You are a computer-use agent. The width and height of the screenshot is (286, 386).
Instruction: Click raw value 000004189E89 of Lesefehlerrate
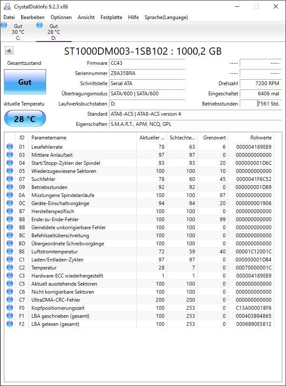(254, 147)
